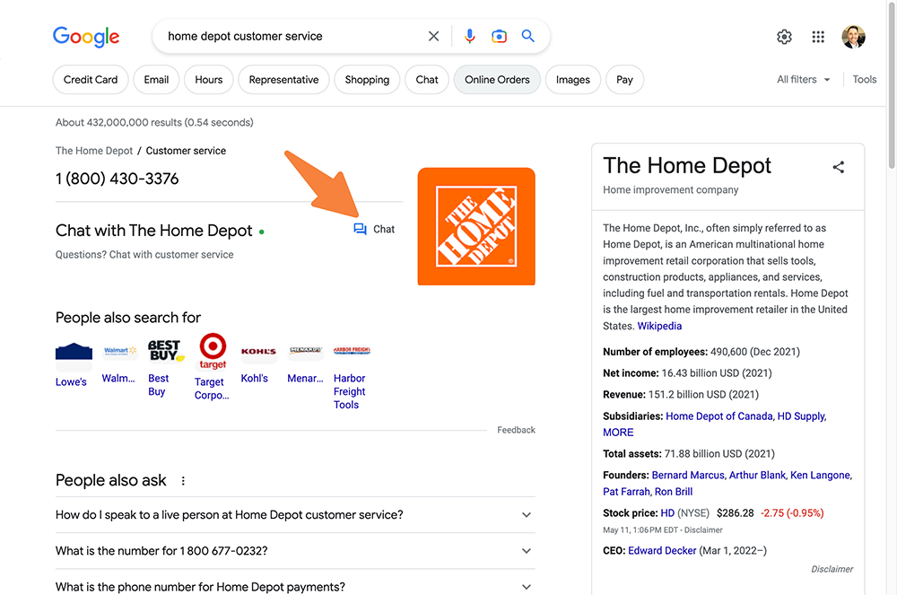Screen dimensions: 897x595
Task: Expand 'How do I speak to a live person' question
Action: point(295,515)
